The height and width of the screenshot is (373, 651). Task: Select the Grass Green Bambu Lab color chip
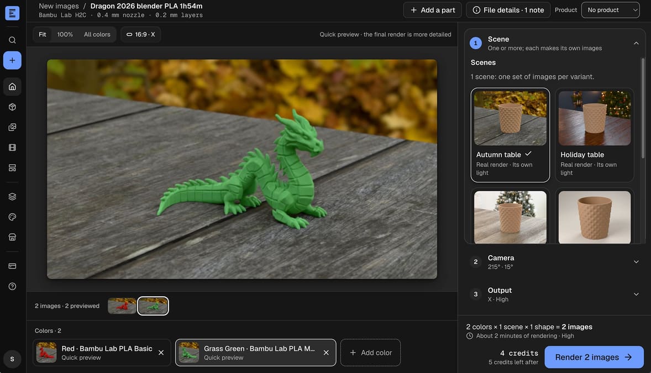click(x=255, y=353)
